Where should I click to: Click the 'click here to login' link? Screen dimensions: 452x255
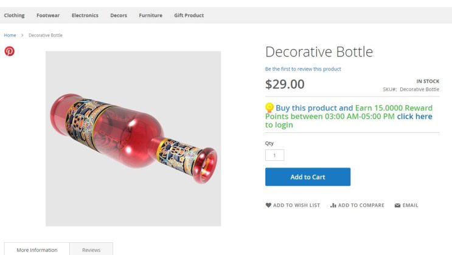coord(414,117)
